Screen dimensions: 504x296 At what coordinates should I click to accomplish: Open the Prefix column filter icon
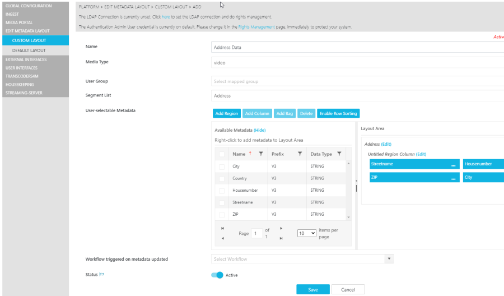point(300,154)
